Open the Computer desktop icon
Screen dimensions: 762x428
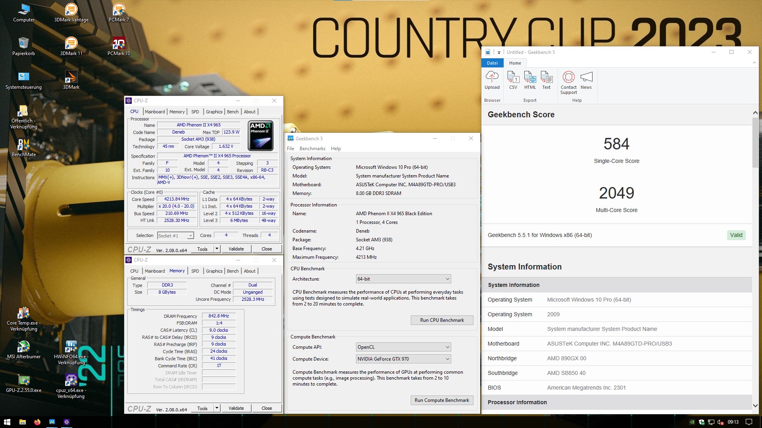tap(24, 13)
